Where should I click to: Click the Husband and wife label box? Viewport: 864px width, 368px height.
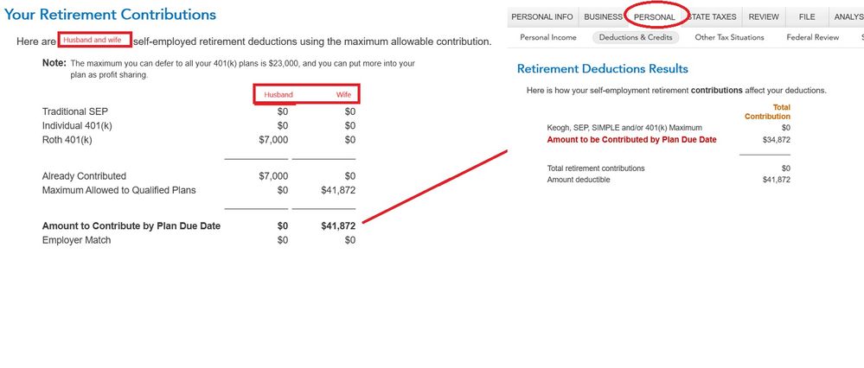point(95,40)
